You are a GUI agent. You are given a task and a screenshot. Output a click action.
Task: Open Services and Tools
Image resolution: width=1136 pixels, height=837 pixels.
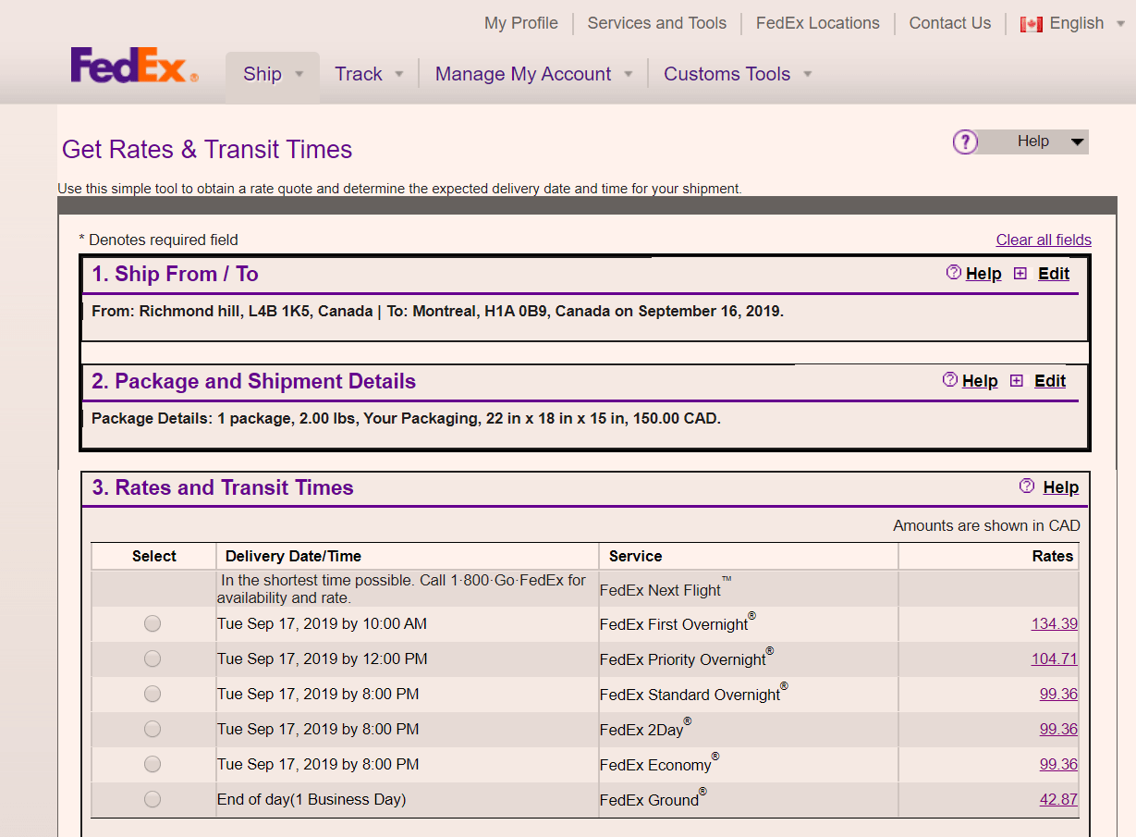(x=657, y=23)
